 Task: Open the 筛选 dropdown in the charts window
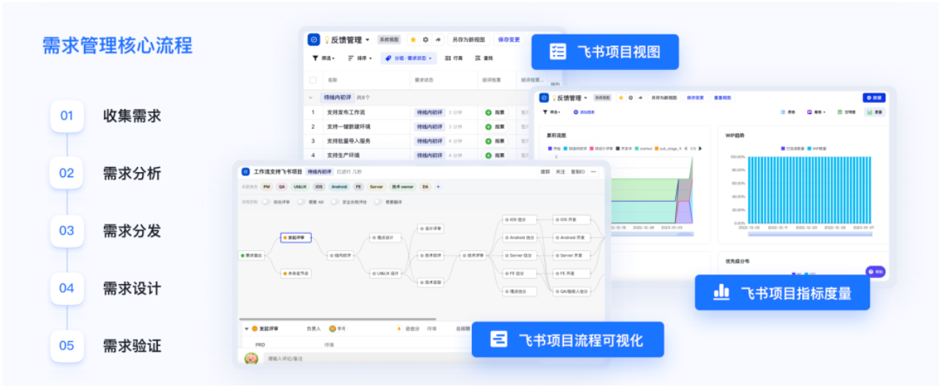553,113
